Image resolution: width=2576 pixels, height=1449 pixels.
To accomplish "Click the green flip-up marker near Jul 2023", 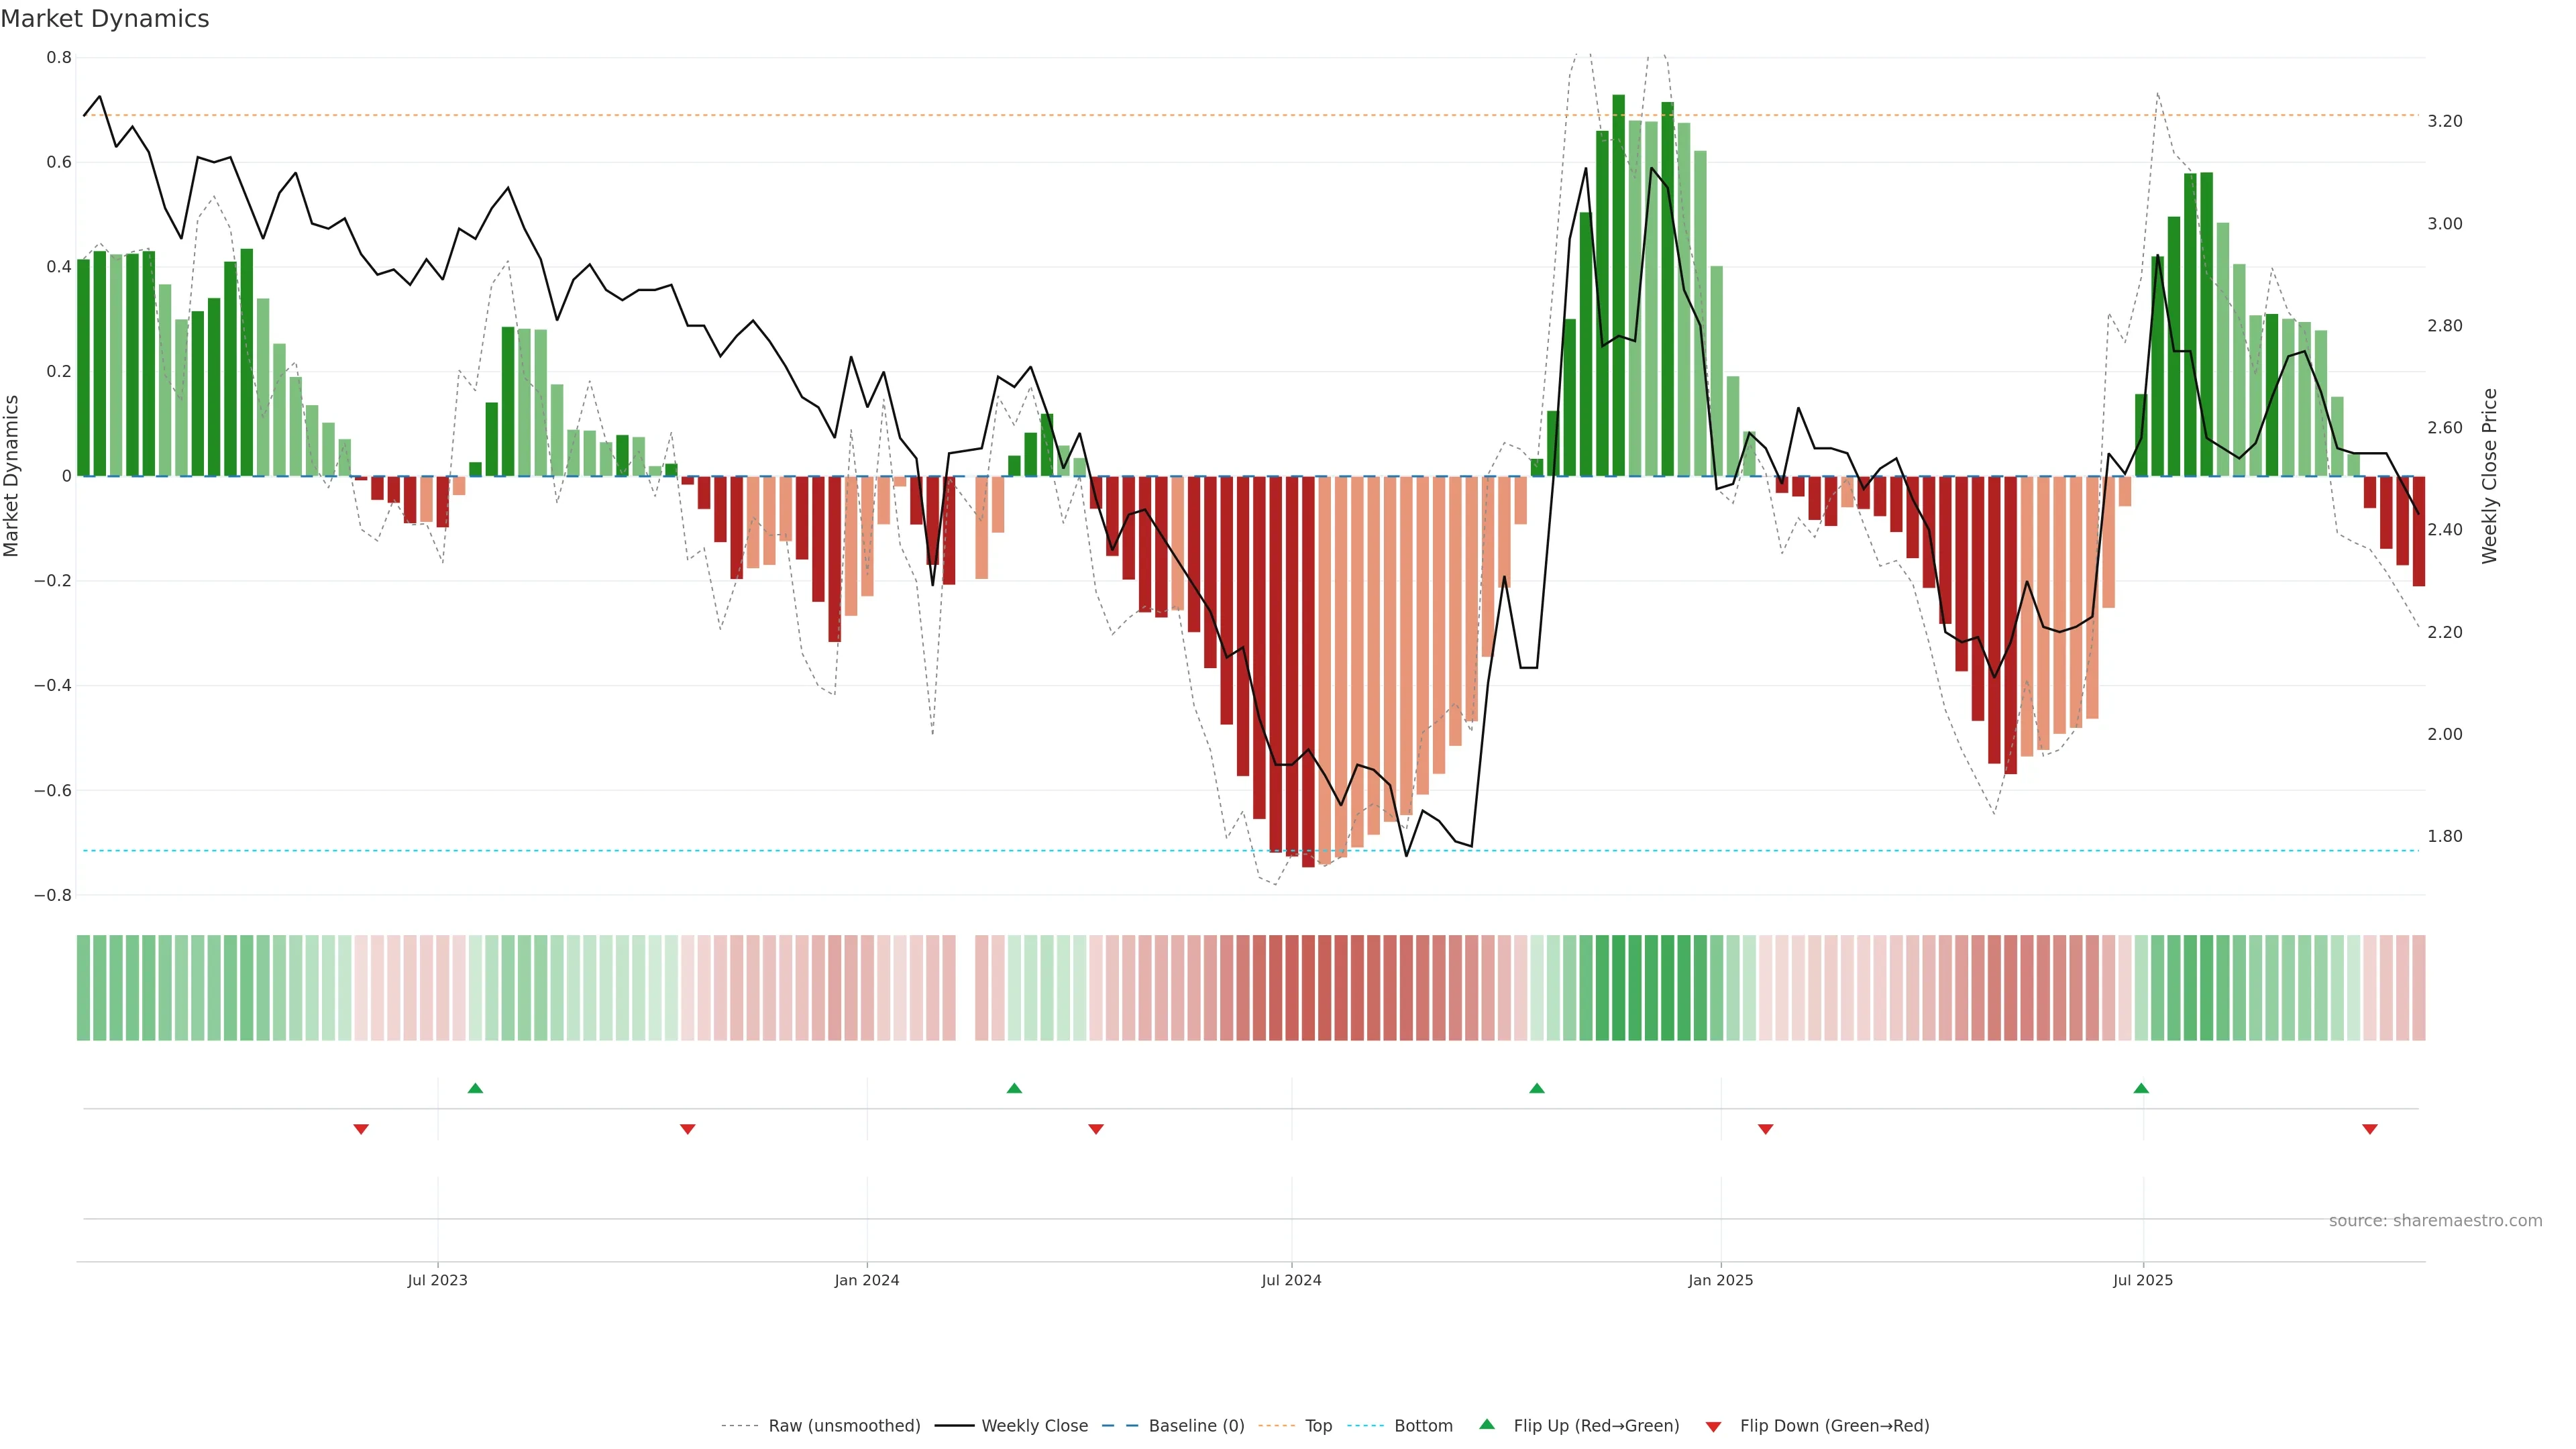I will coord(475,1088).
